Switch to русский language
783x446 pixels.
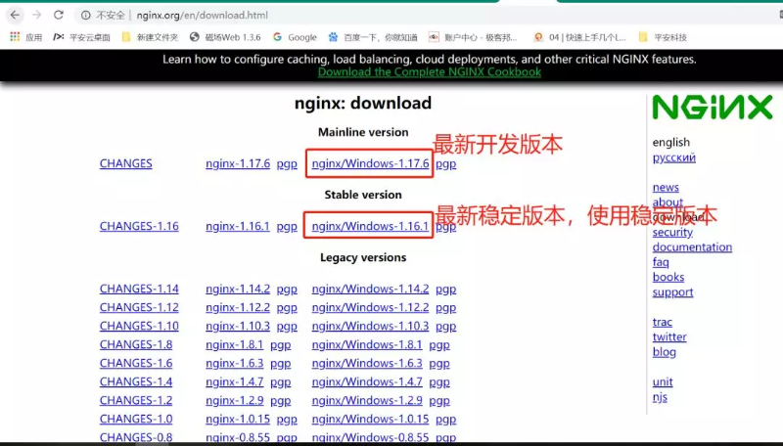[673, 157]
